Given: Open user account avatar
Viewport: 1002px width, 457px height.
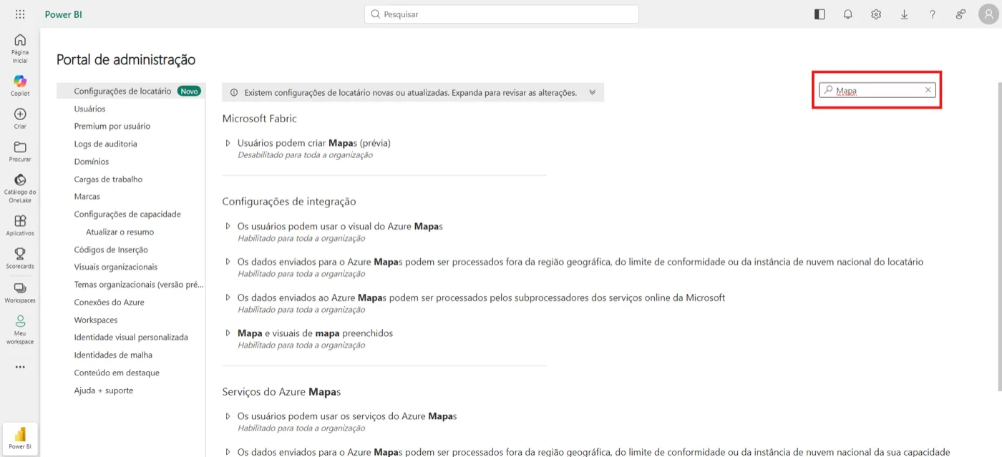Looking at the screenshot, I should [988, 14].
